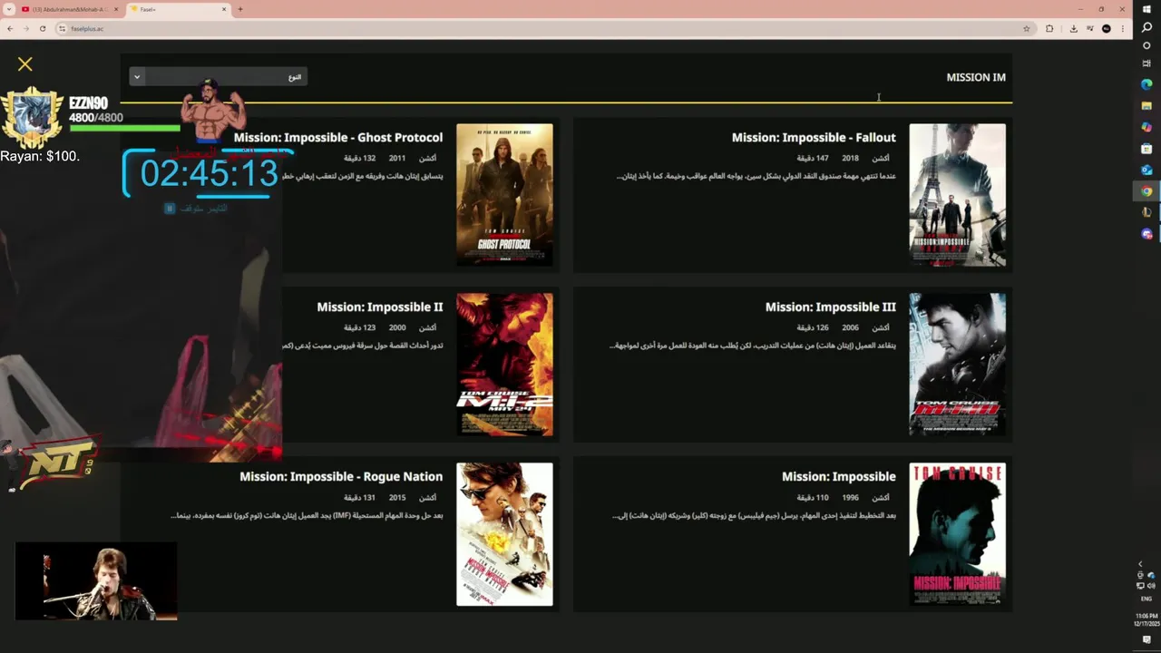1161x653 pixels.
Task: Show hidden system tray icons chevron
Action: coord(1141,564)
